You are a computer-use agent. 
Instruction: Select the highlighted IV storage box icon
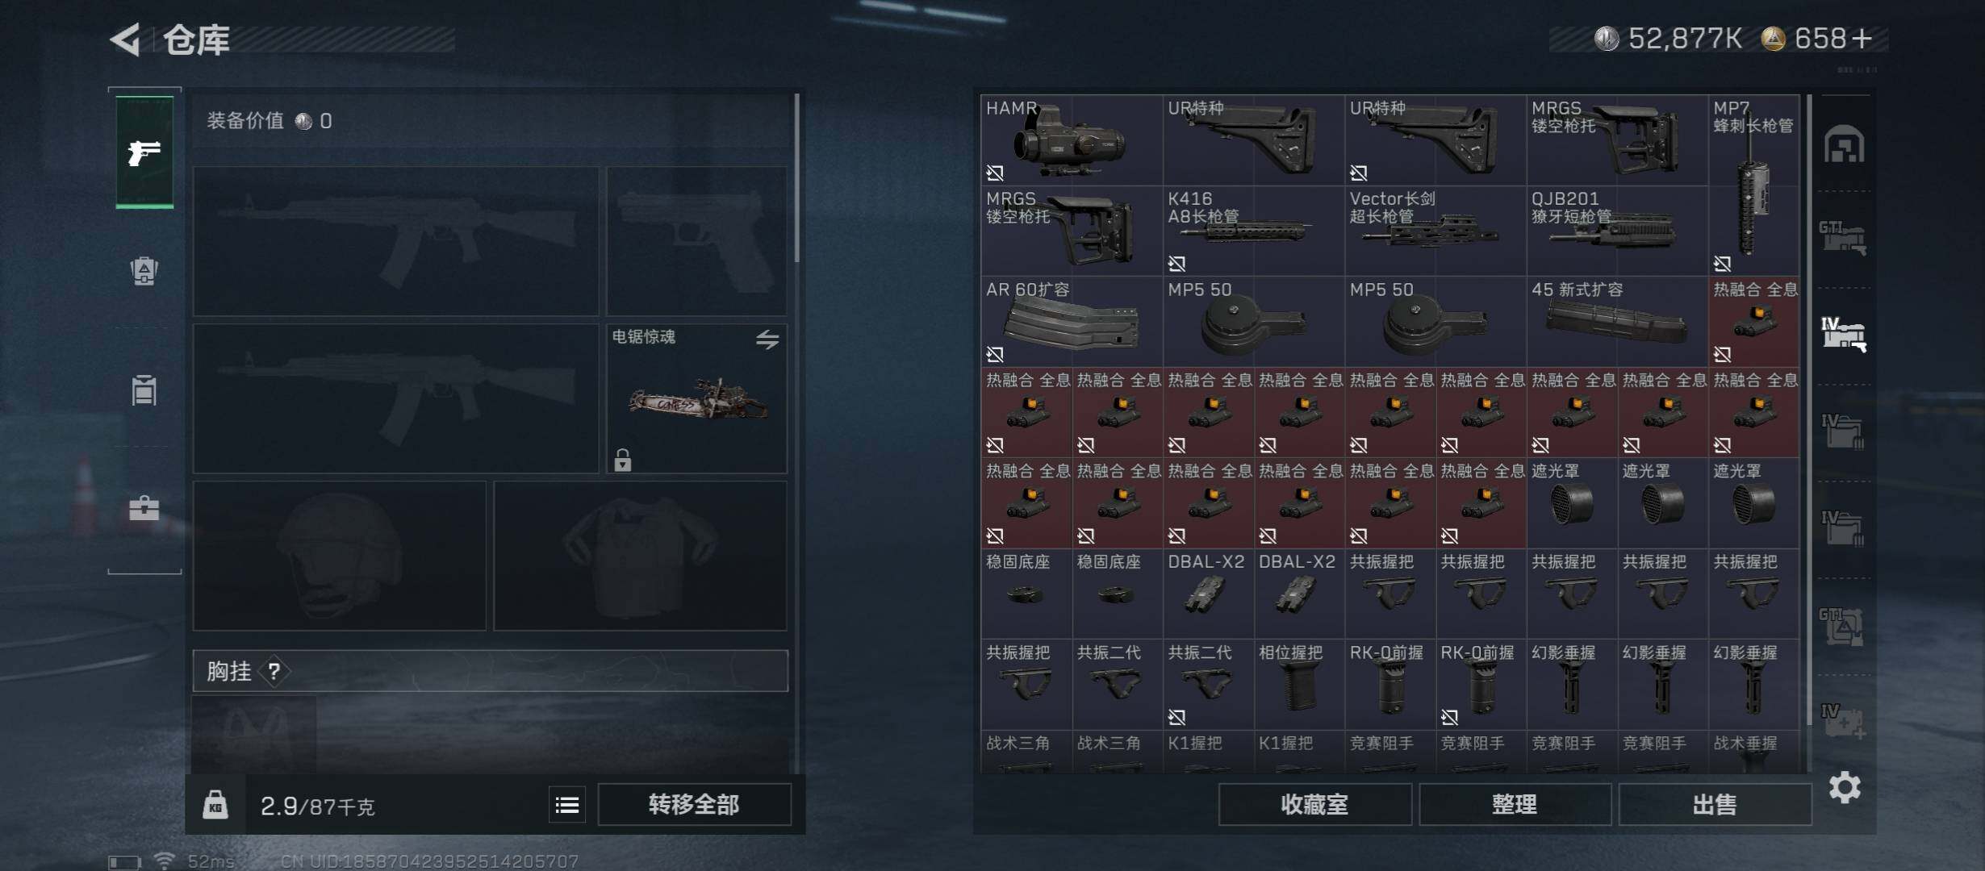tap(1844, 334)
